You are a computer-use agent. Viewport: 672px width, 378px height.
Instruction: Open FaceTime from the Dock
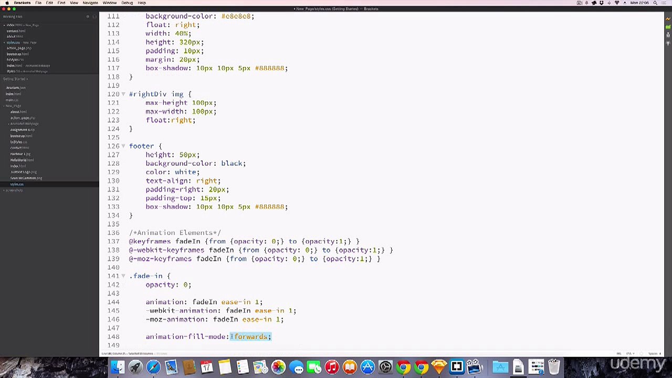[314, 367]
